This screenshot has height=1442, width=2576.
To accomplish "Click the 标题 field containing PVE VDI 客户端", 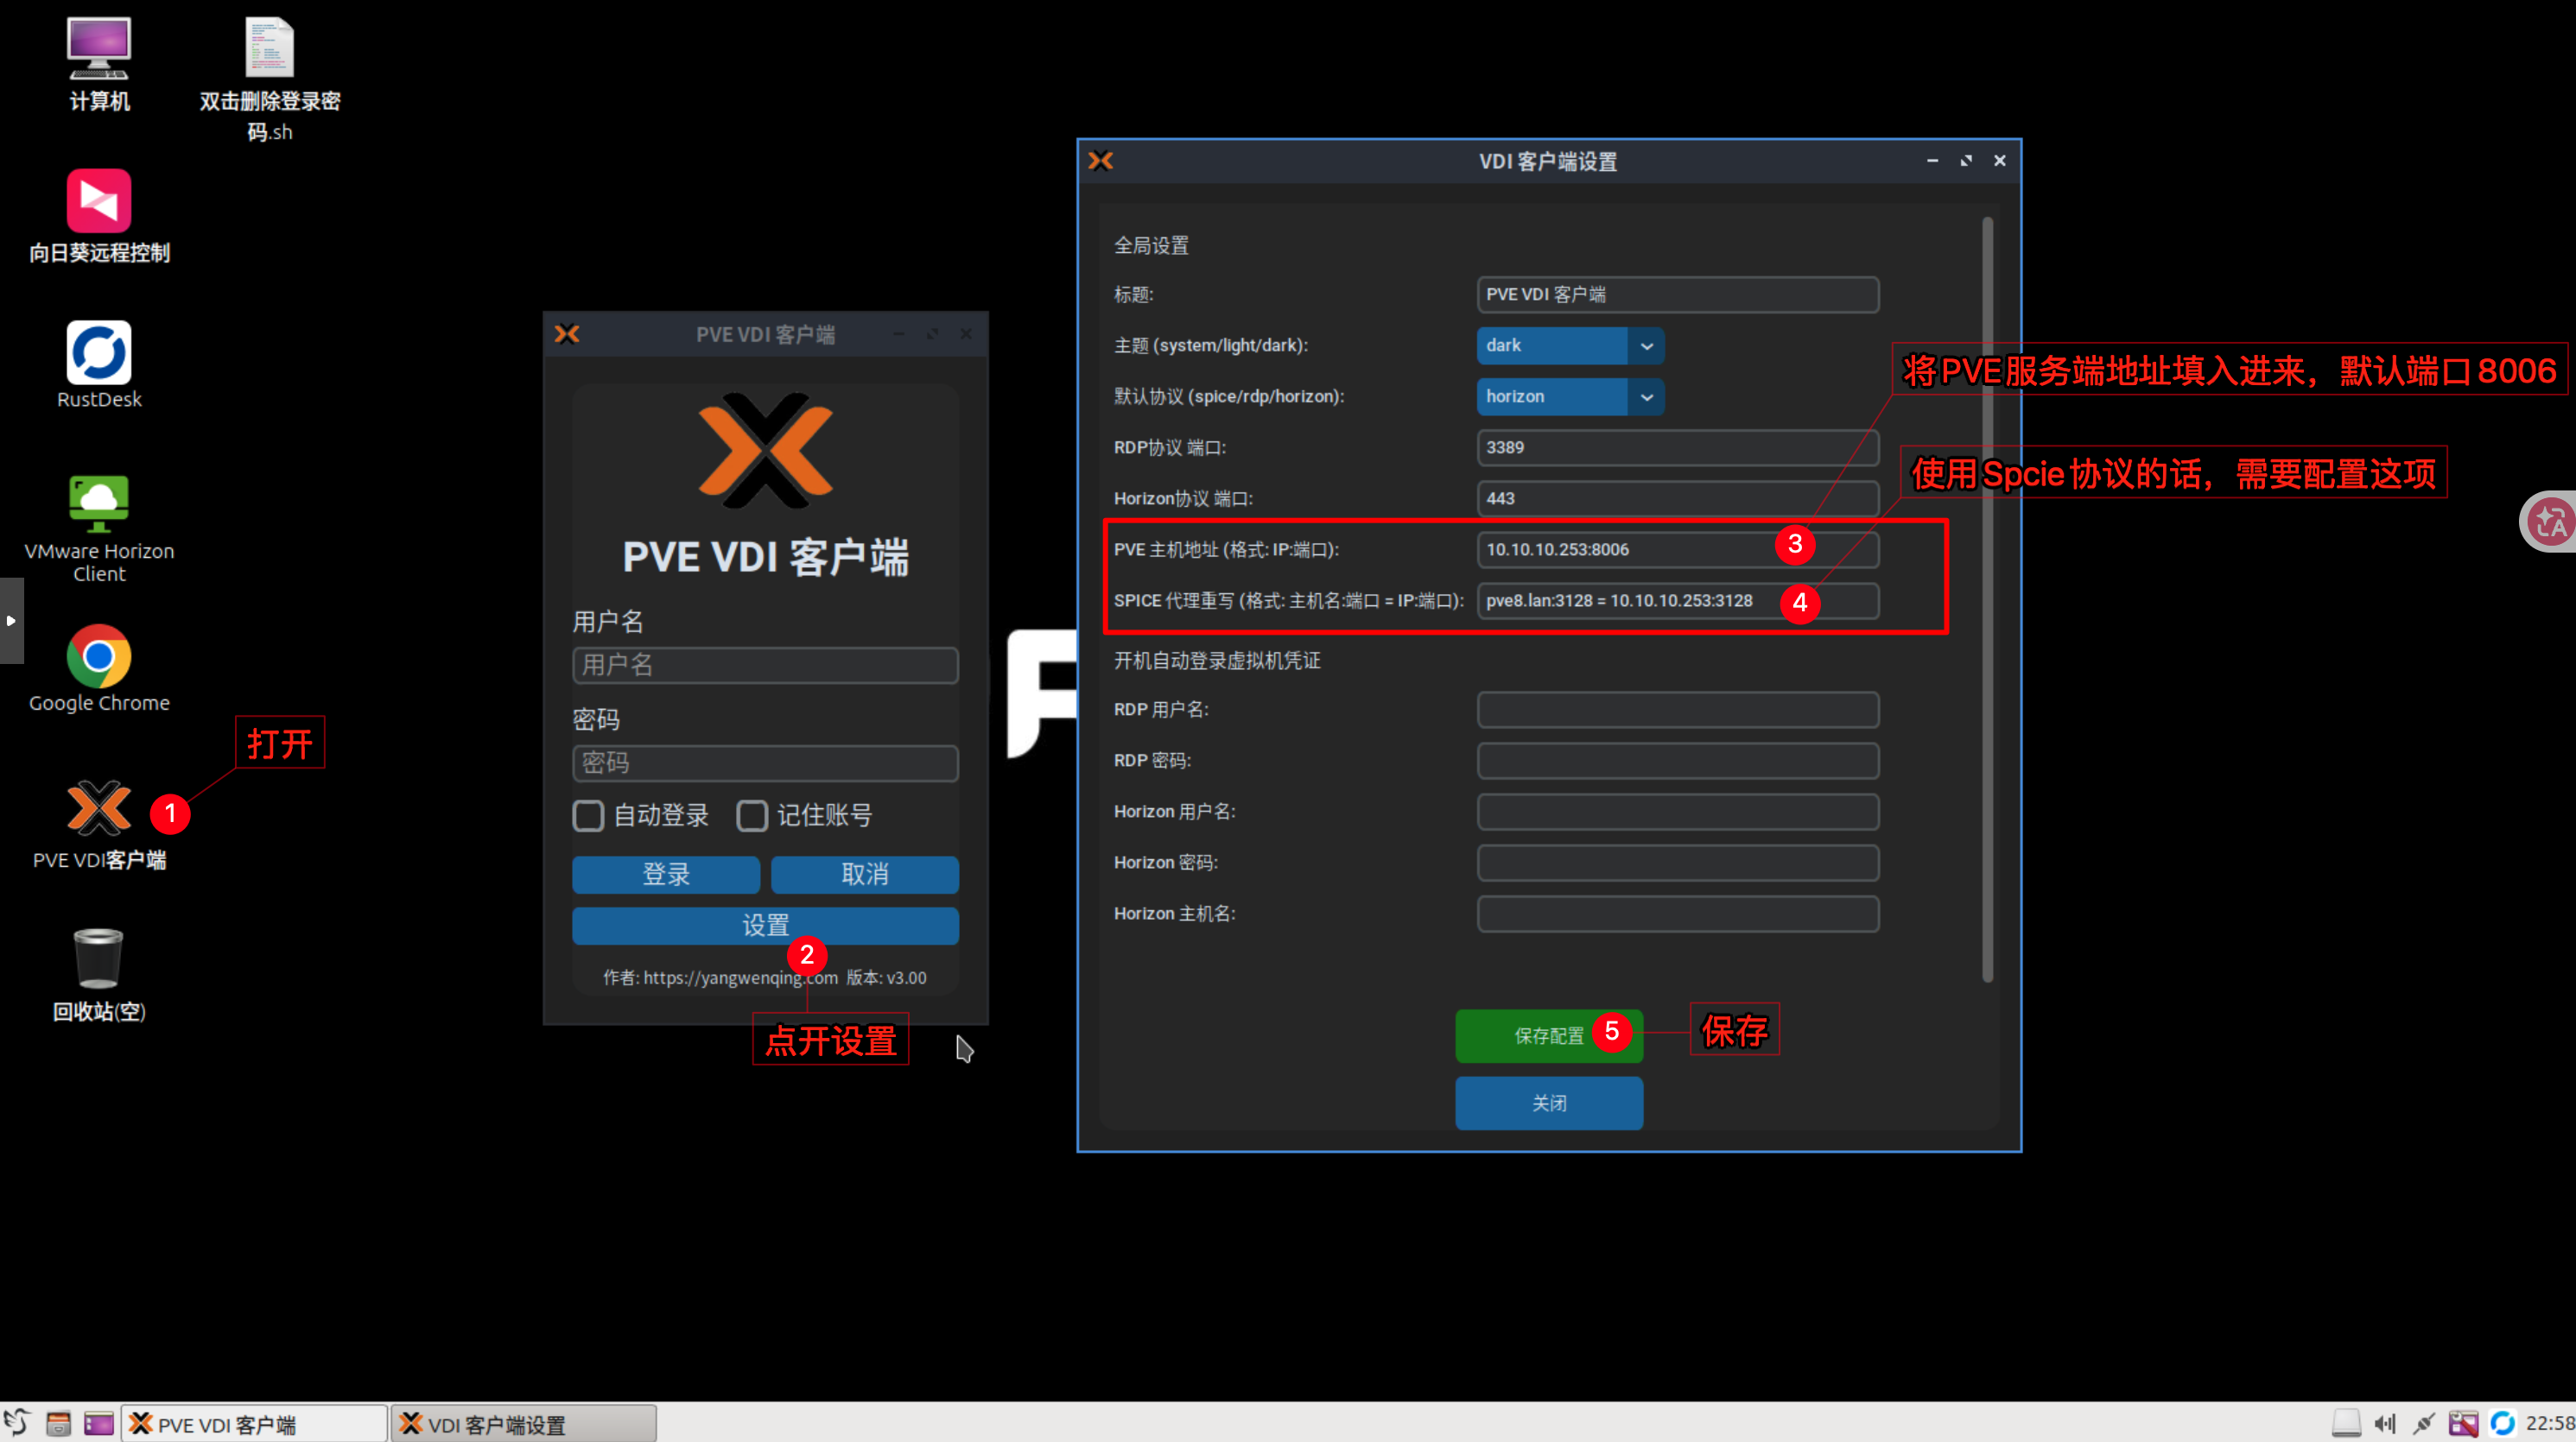I will 1678,294.
